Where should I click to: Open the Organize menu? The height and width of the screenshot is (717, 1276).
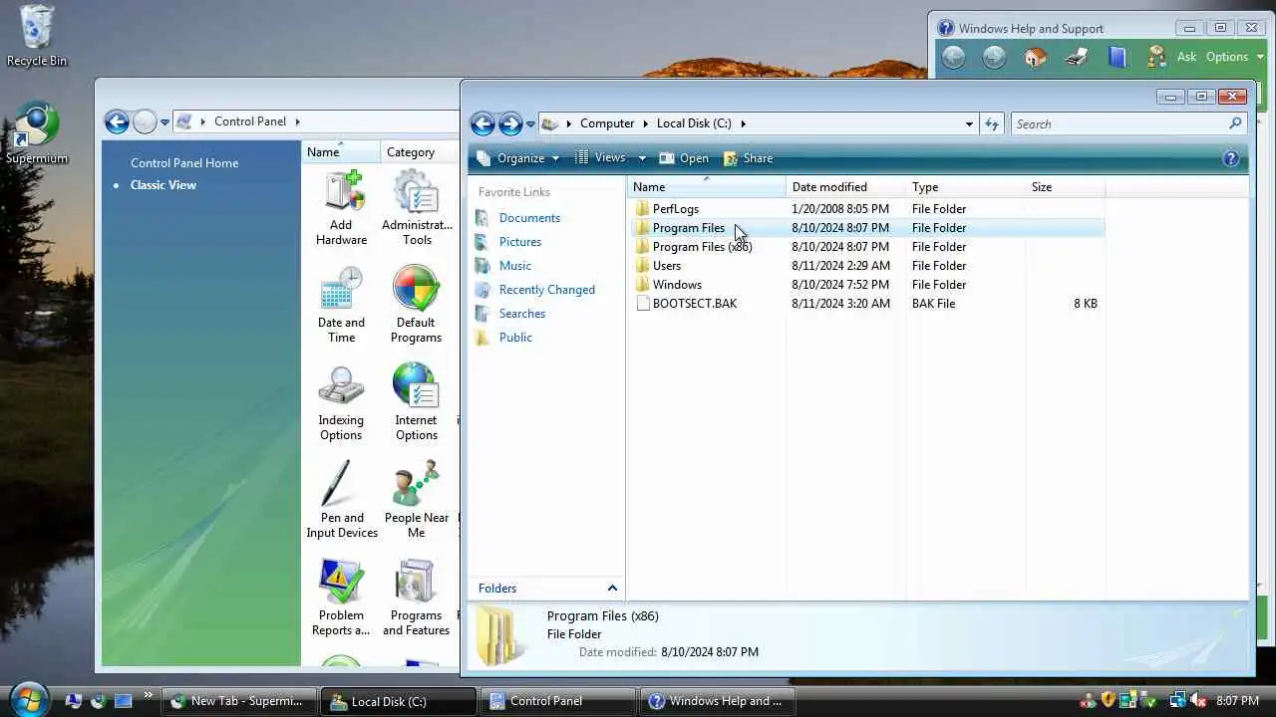(x=518, y=158)
